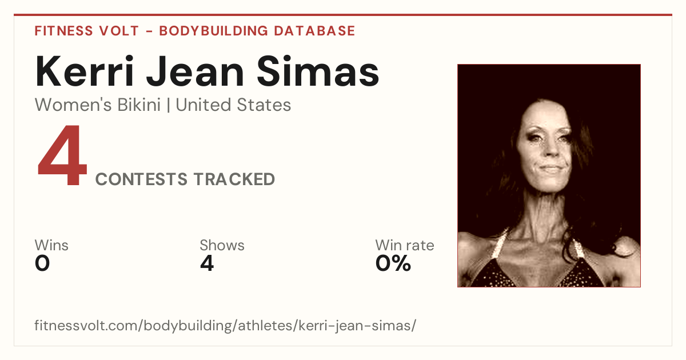Image resolution: width=686 pixels, height=360 pixels.
Task: Select the 'Women's Bikini' division text
Action: (x=98, y=105)
